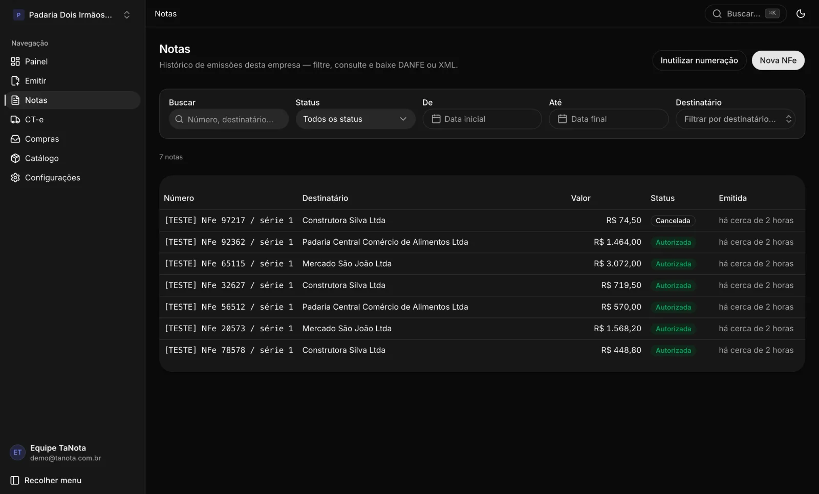Image resolution: width=819 pixels, height=494 pixels.
Task: Open the Data inicial date picker
Action: tap(482, 119)
